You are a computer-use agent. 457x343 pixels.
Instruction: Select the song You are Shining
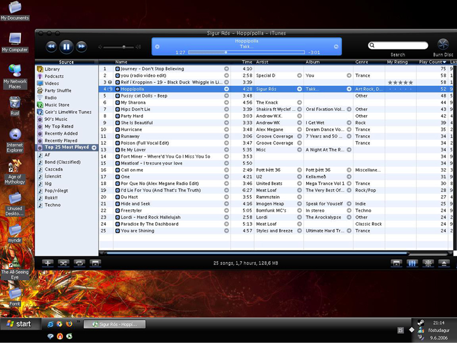tap(138, 231)
